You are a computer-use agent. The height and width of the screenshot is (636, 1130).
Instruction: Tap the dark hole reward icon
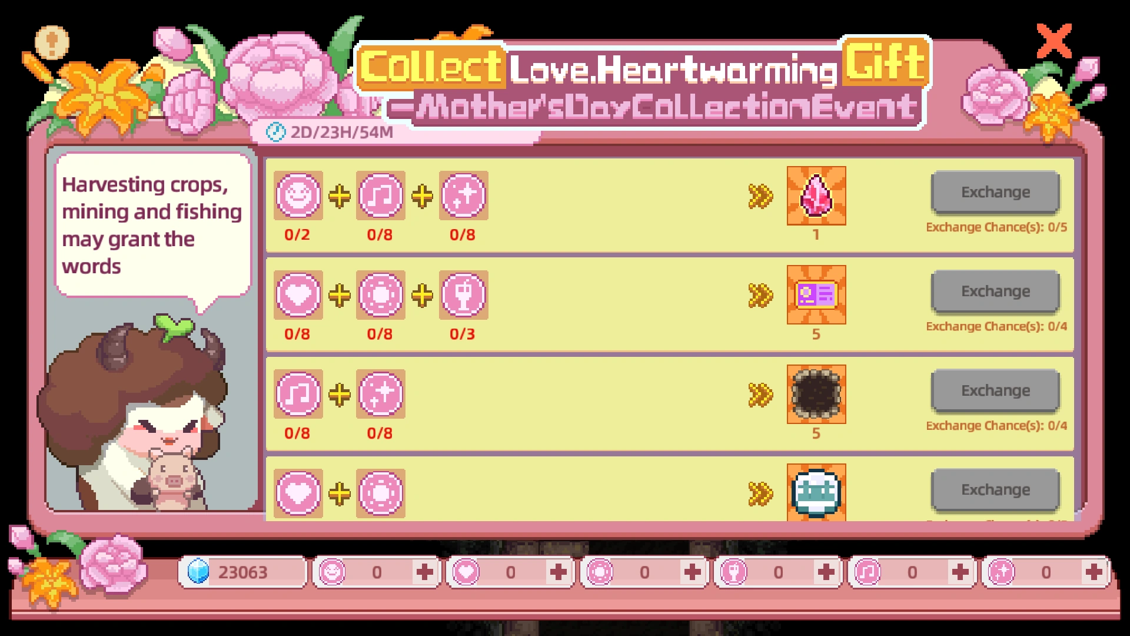coord(816,394)
